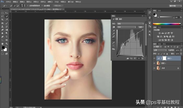The image size is (183, 108).
Task: Toggle visibility of the Background layer
Action: pos(154,68)
